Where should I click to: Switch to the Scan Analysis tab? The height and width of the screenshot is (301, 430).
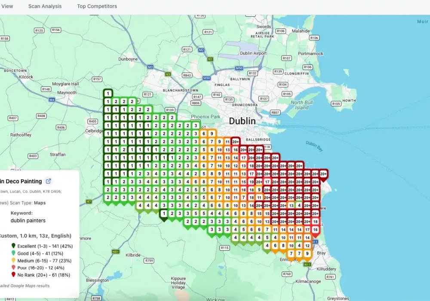point(45,6)
